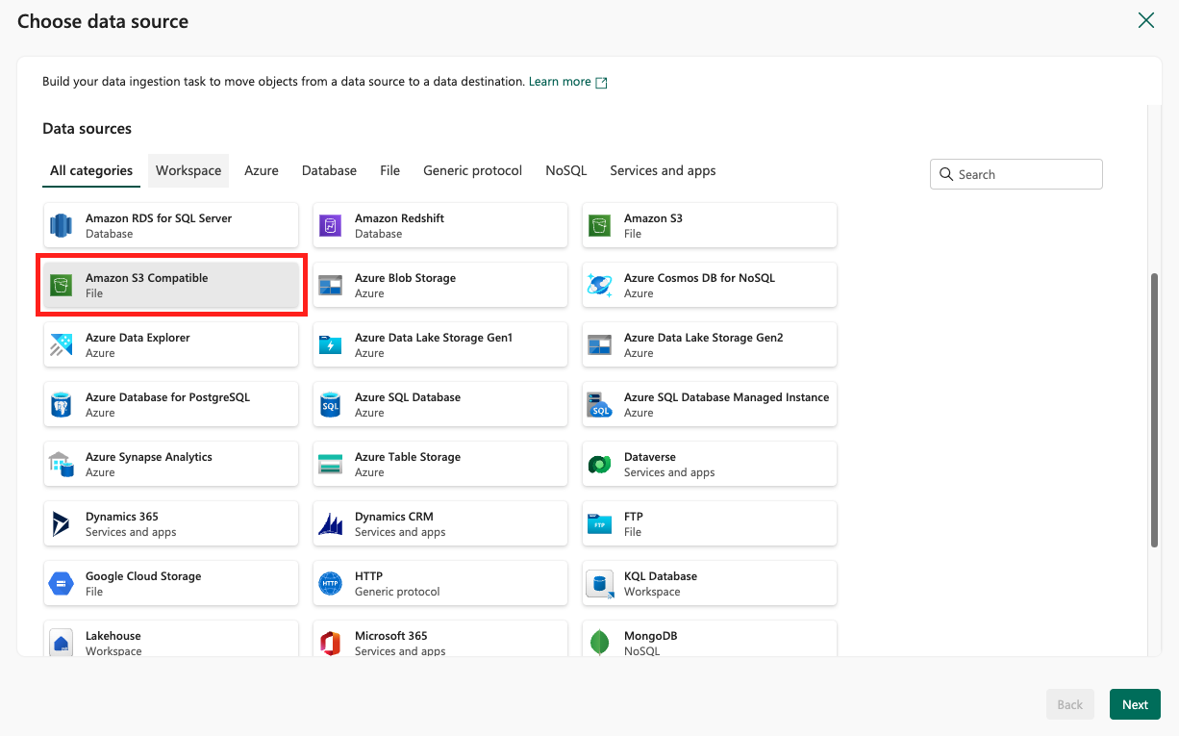Screen dimensions: 1179x736
Task: Click the Azure Data Lake Storage Gen2 icon
Action: (600, 345)
